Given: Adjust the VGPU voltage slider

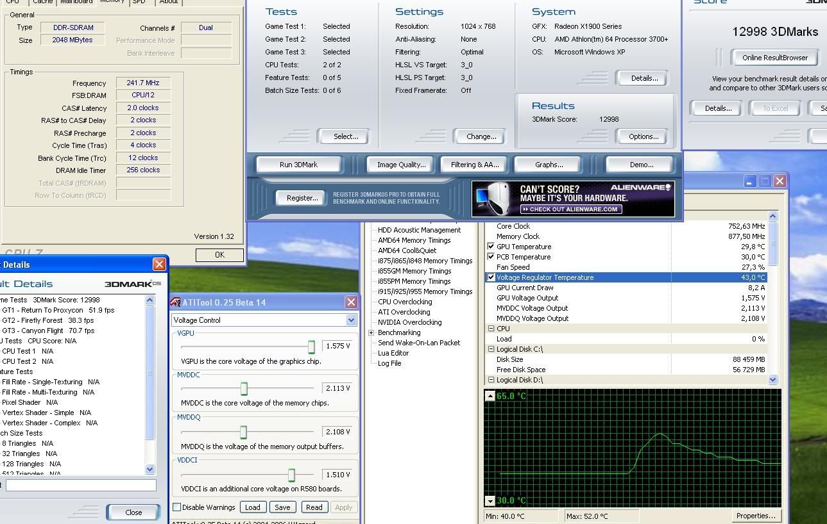Looking at the screenshot, I should pyautogui.click(x=311, y=347).
